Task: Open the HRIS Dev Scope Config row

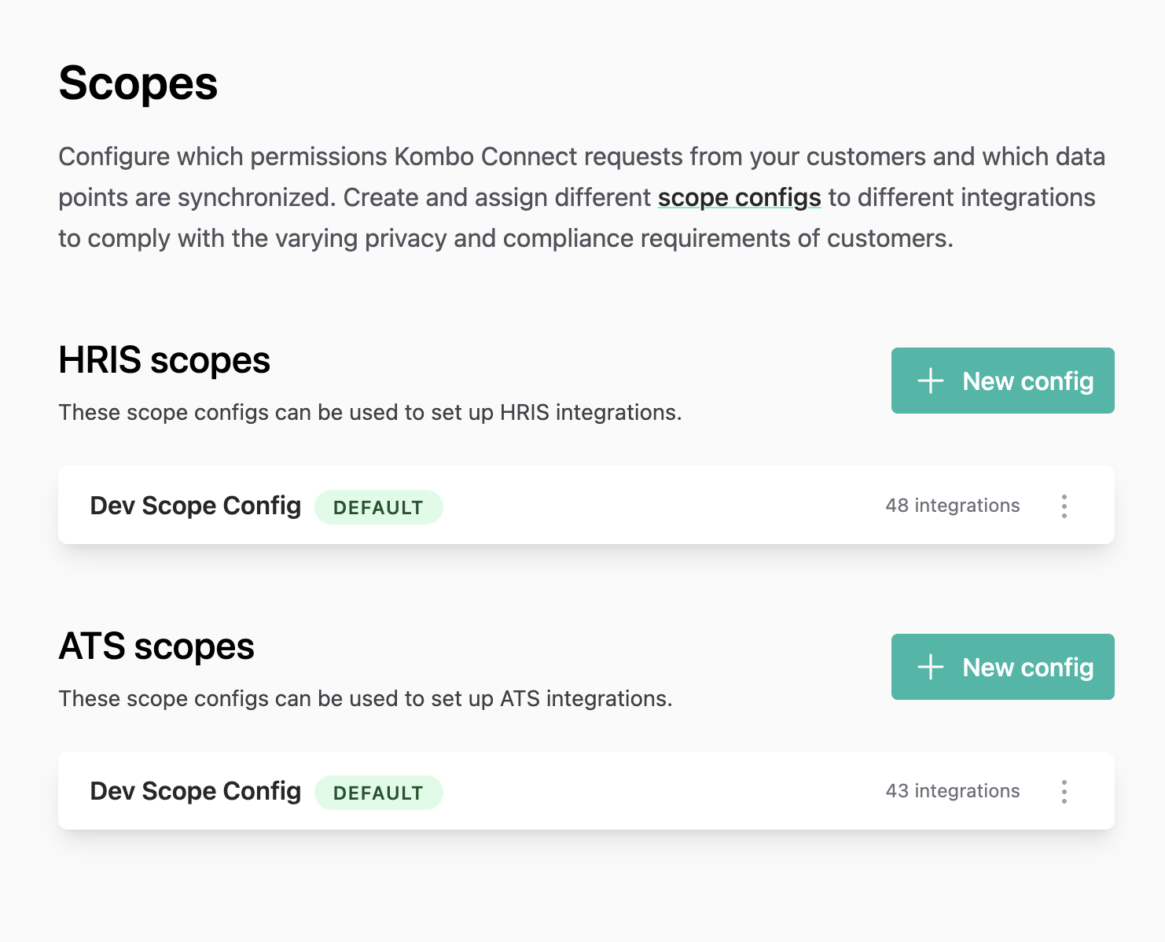Action: pyautogui.click(x=586, y=505)
